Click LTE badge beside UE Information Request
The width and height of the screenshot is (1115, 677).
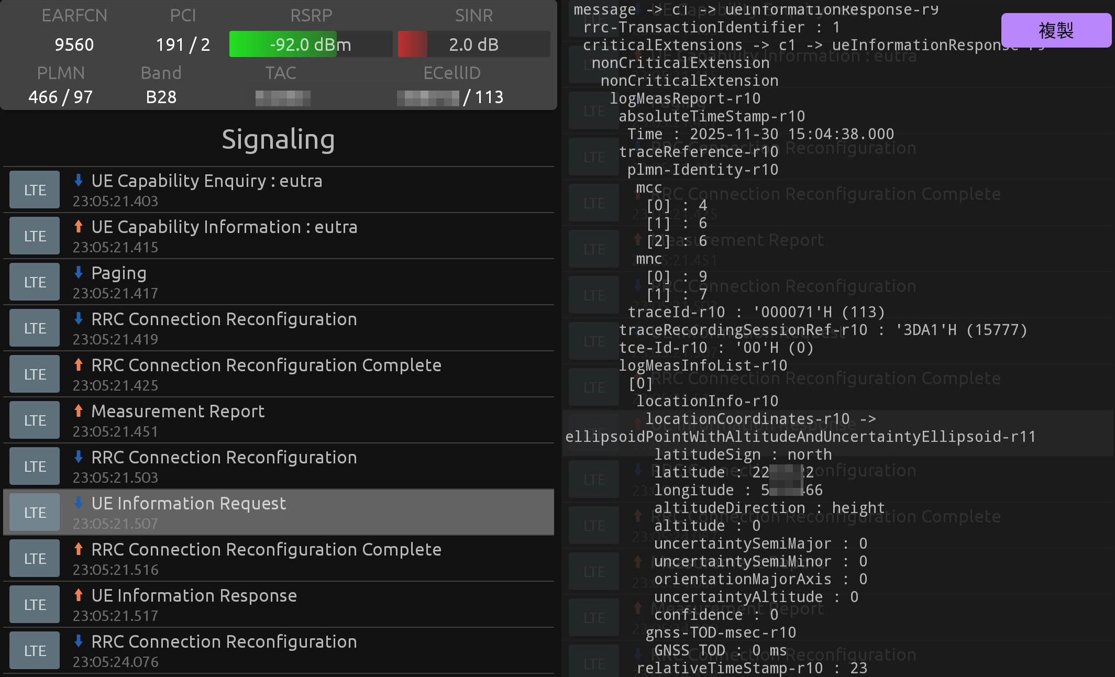pos(35,513)
